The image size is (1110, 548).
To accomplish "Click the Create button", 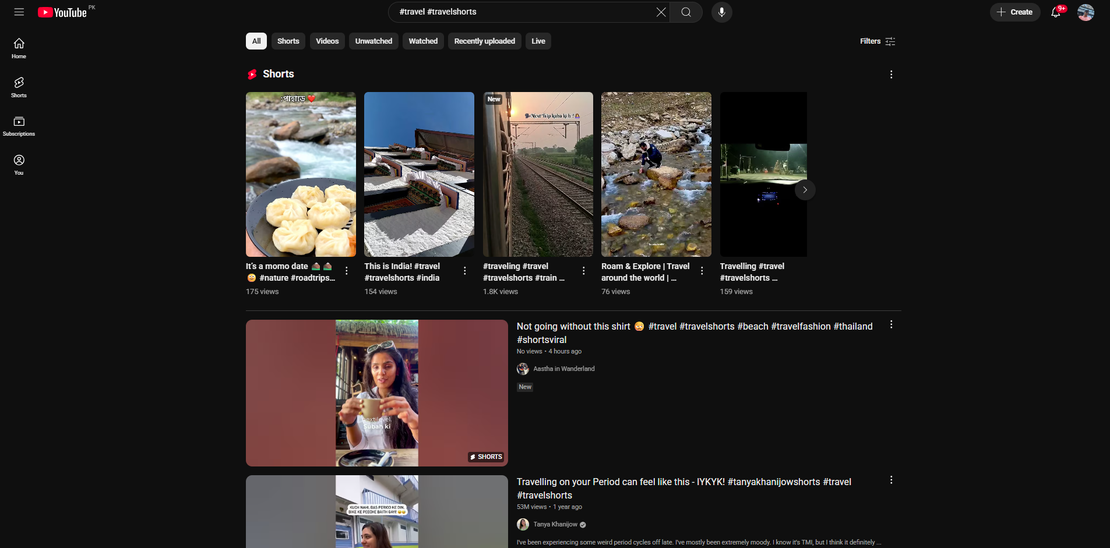I will pos(1014,12).
